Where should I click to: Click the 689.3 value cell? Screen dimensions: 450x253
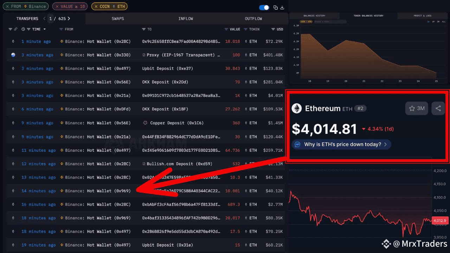234,205
